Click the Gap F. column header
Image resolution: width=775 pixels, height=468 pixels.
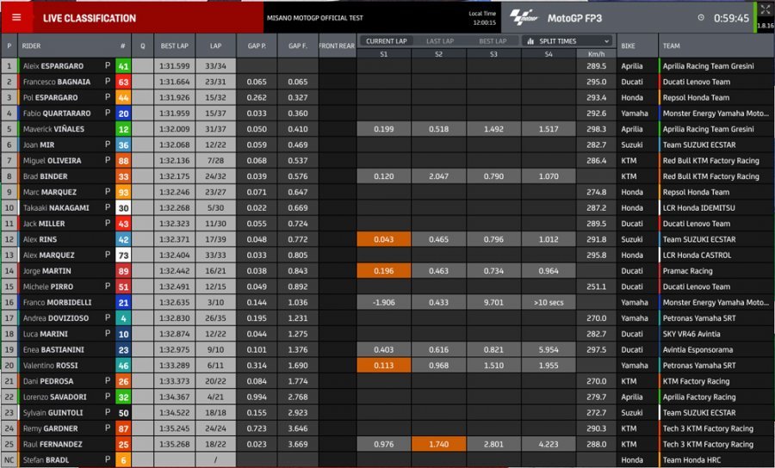[298, 46]
